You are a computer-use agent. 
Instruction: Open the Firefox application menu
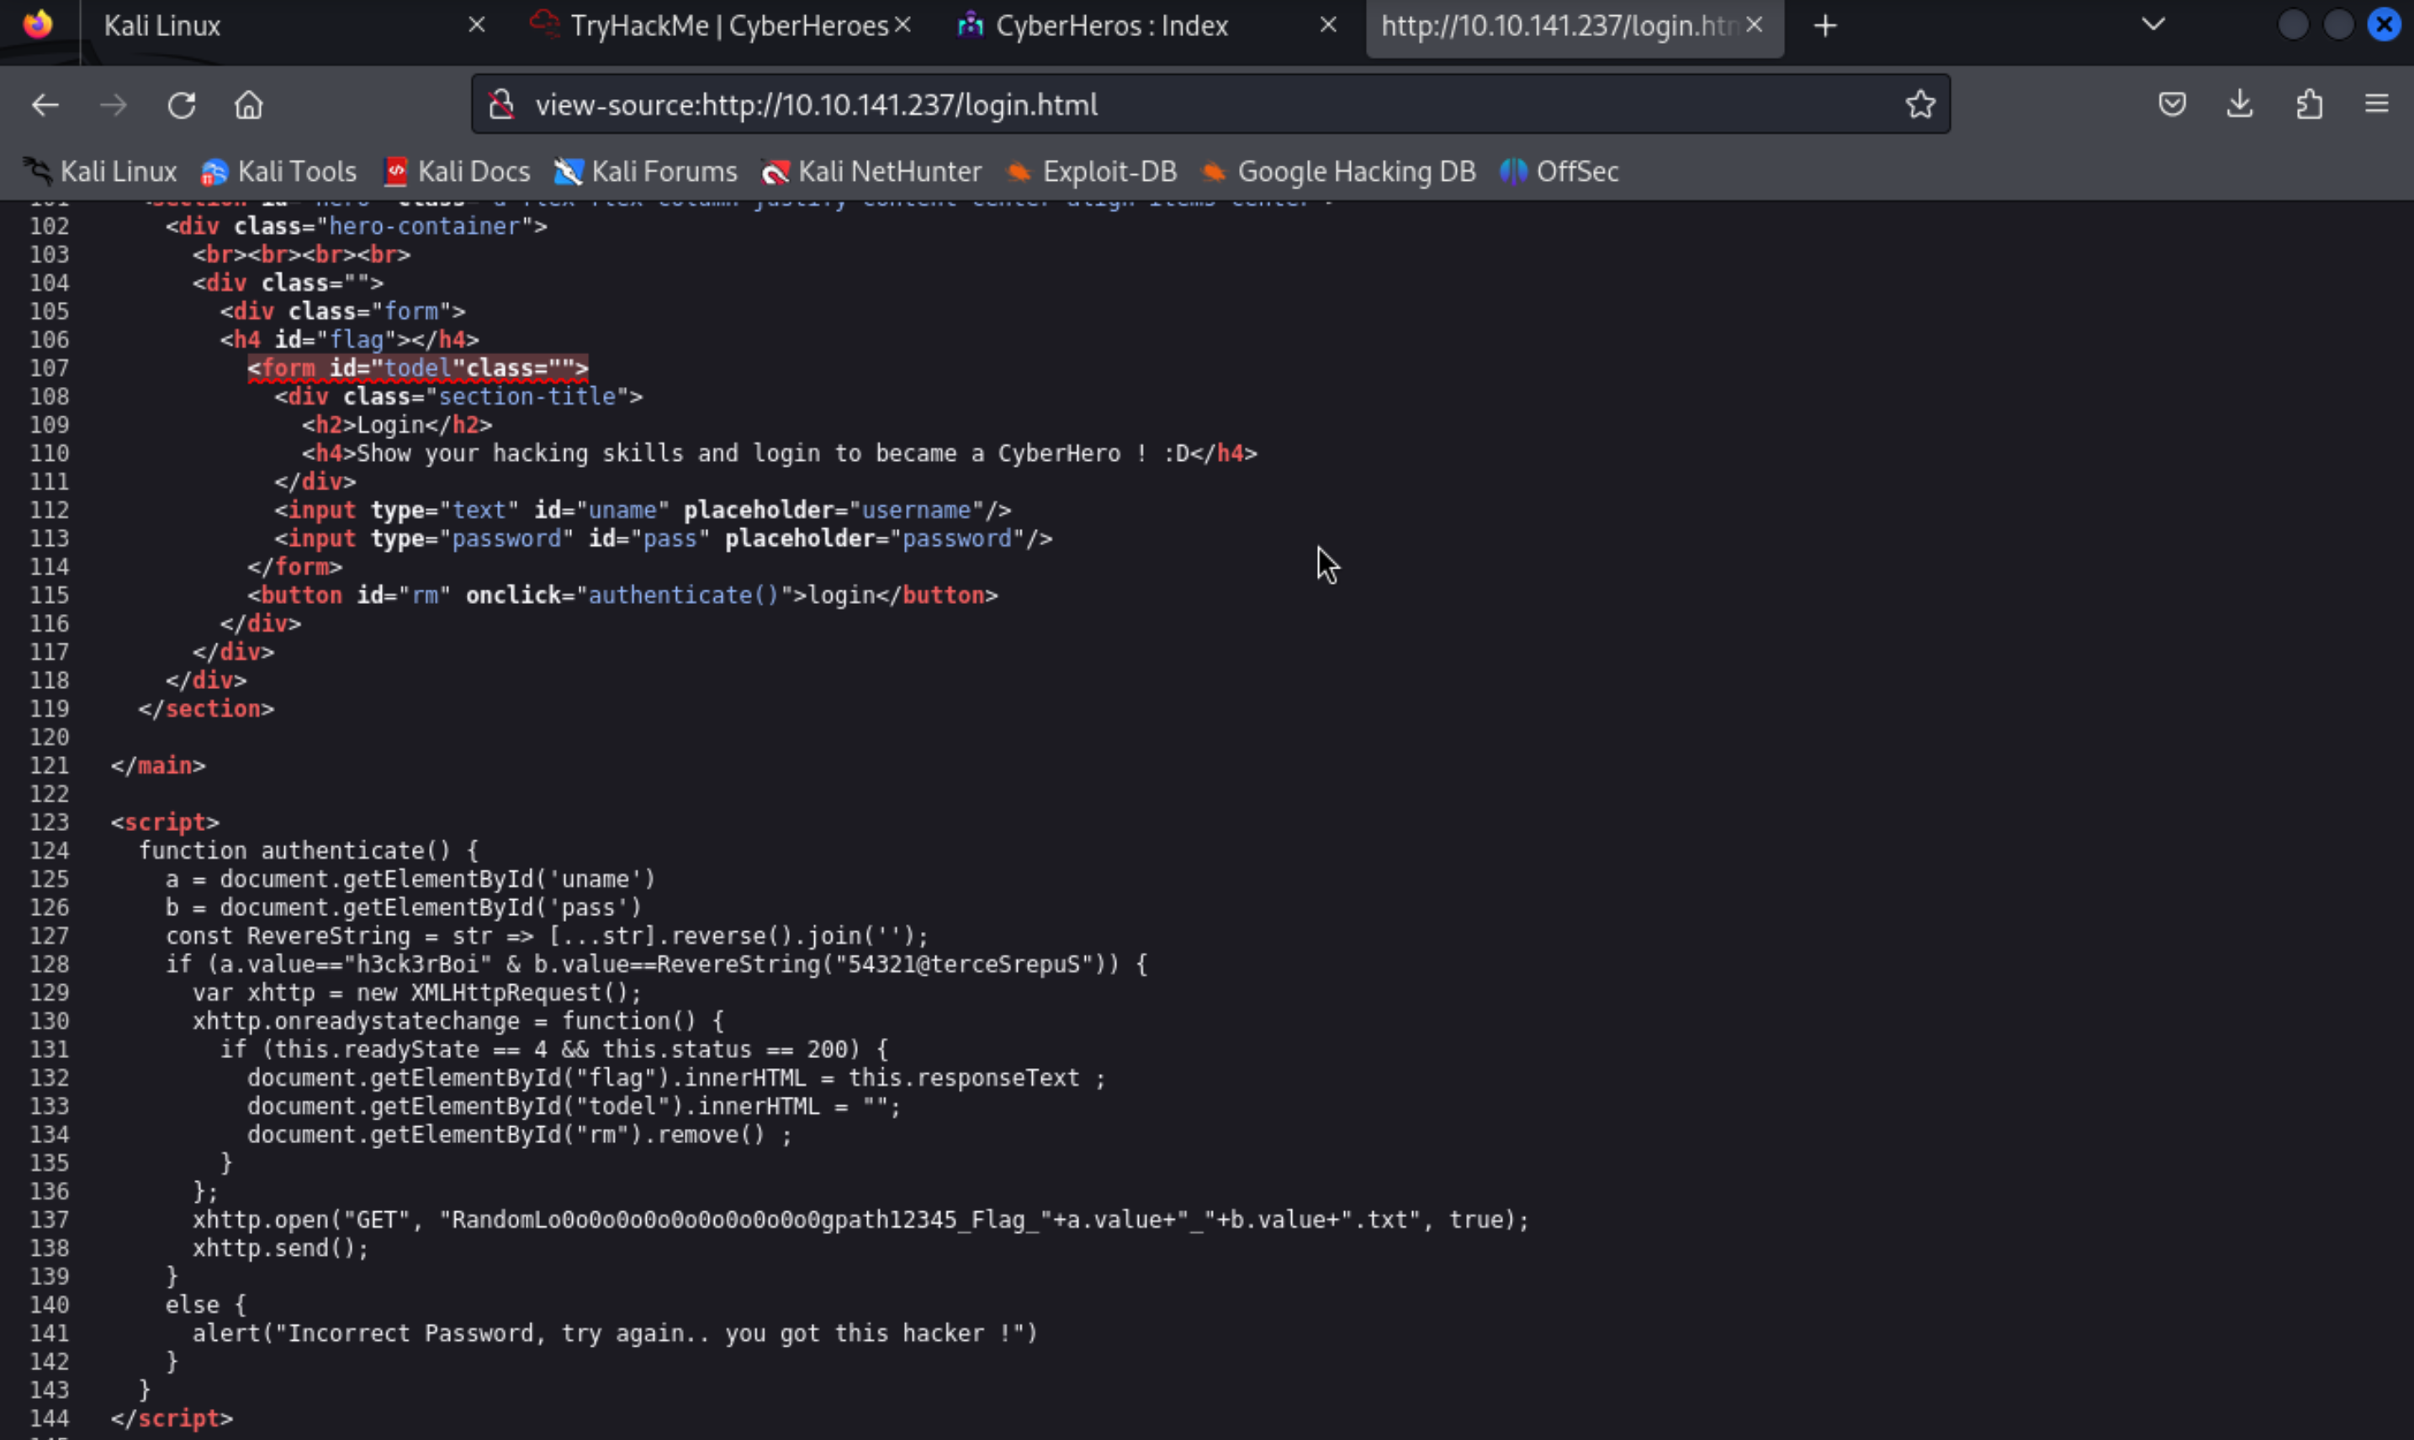point(2376,103)
